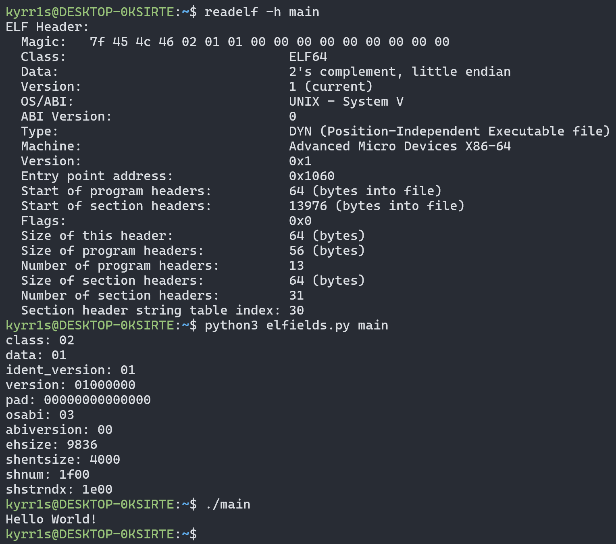Click the 'DYN (Position-Independent Executable file)' type value
The width and height of the screenshot is (616, 544).
point(449,131)
